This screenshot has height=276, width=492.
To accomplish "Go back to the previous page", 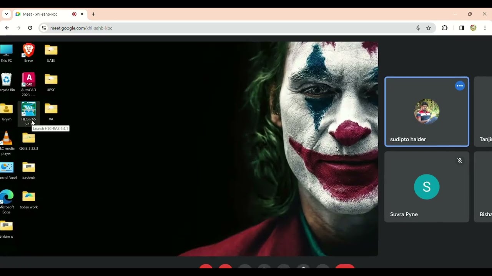I will tap(7, 28).
